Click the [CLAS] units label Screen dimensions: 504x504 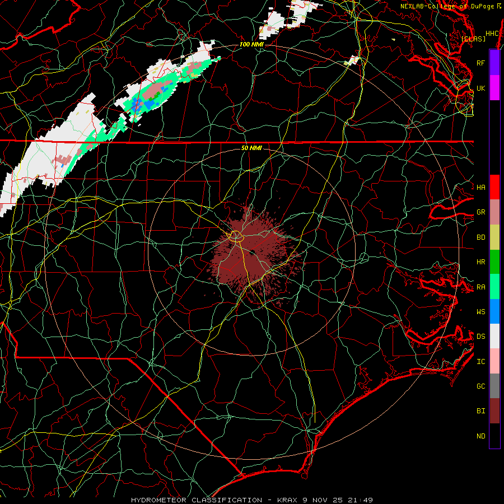pyautogui.click(x=473, y=39)
